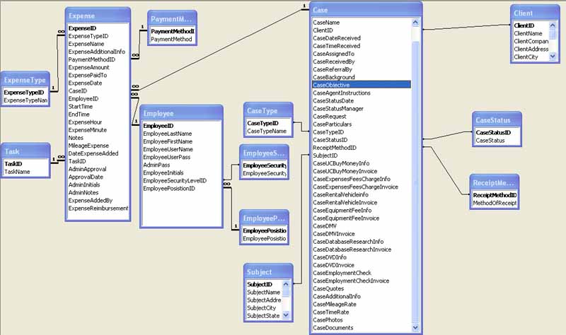Select the ExpensePaidTo field

(88, 75)
